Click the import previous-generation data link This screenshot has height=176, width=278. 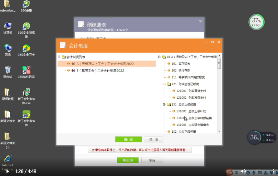[140, 150]
